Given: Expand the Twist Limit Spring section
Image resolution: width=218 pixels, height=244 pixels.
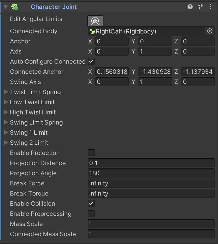Looking at the screenshot, I should tap(6, 92).
